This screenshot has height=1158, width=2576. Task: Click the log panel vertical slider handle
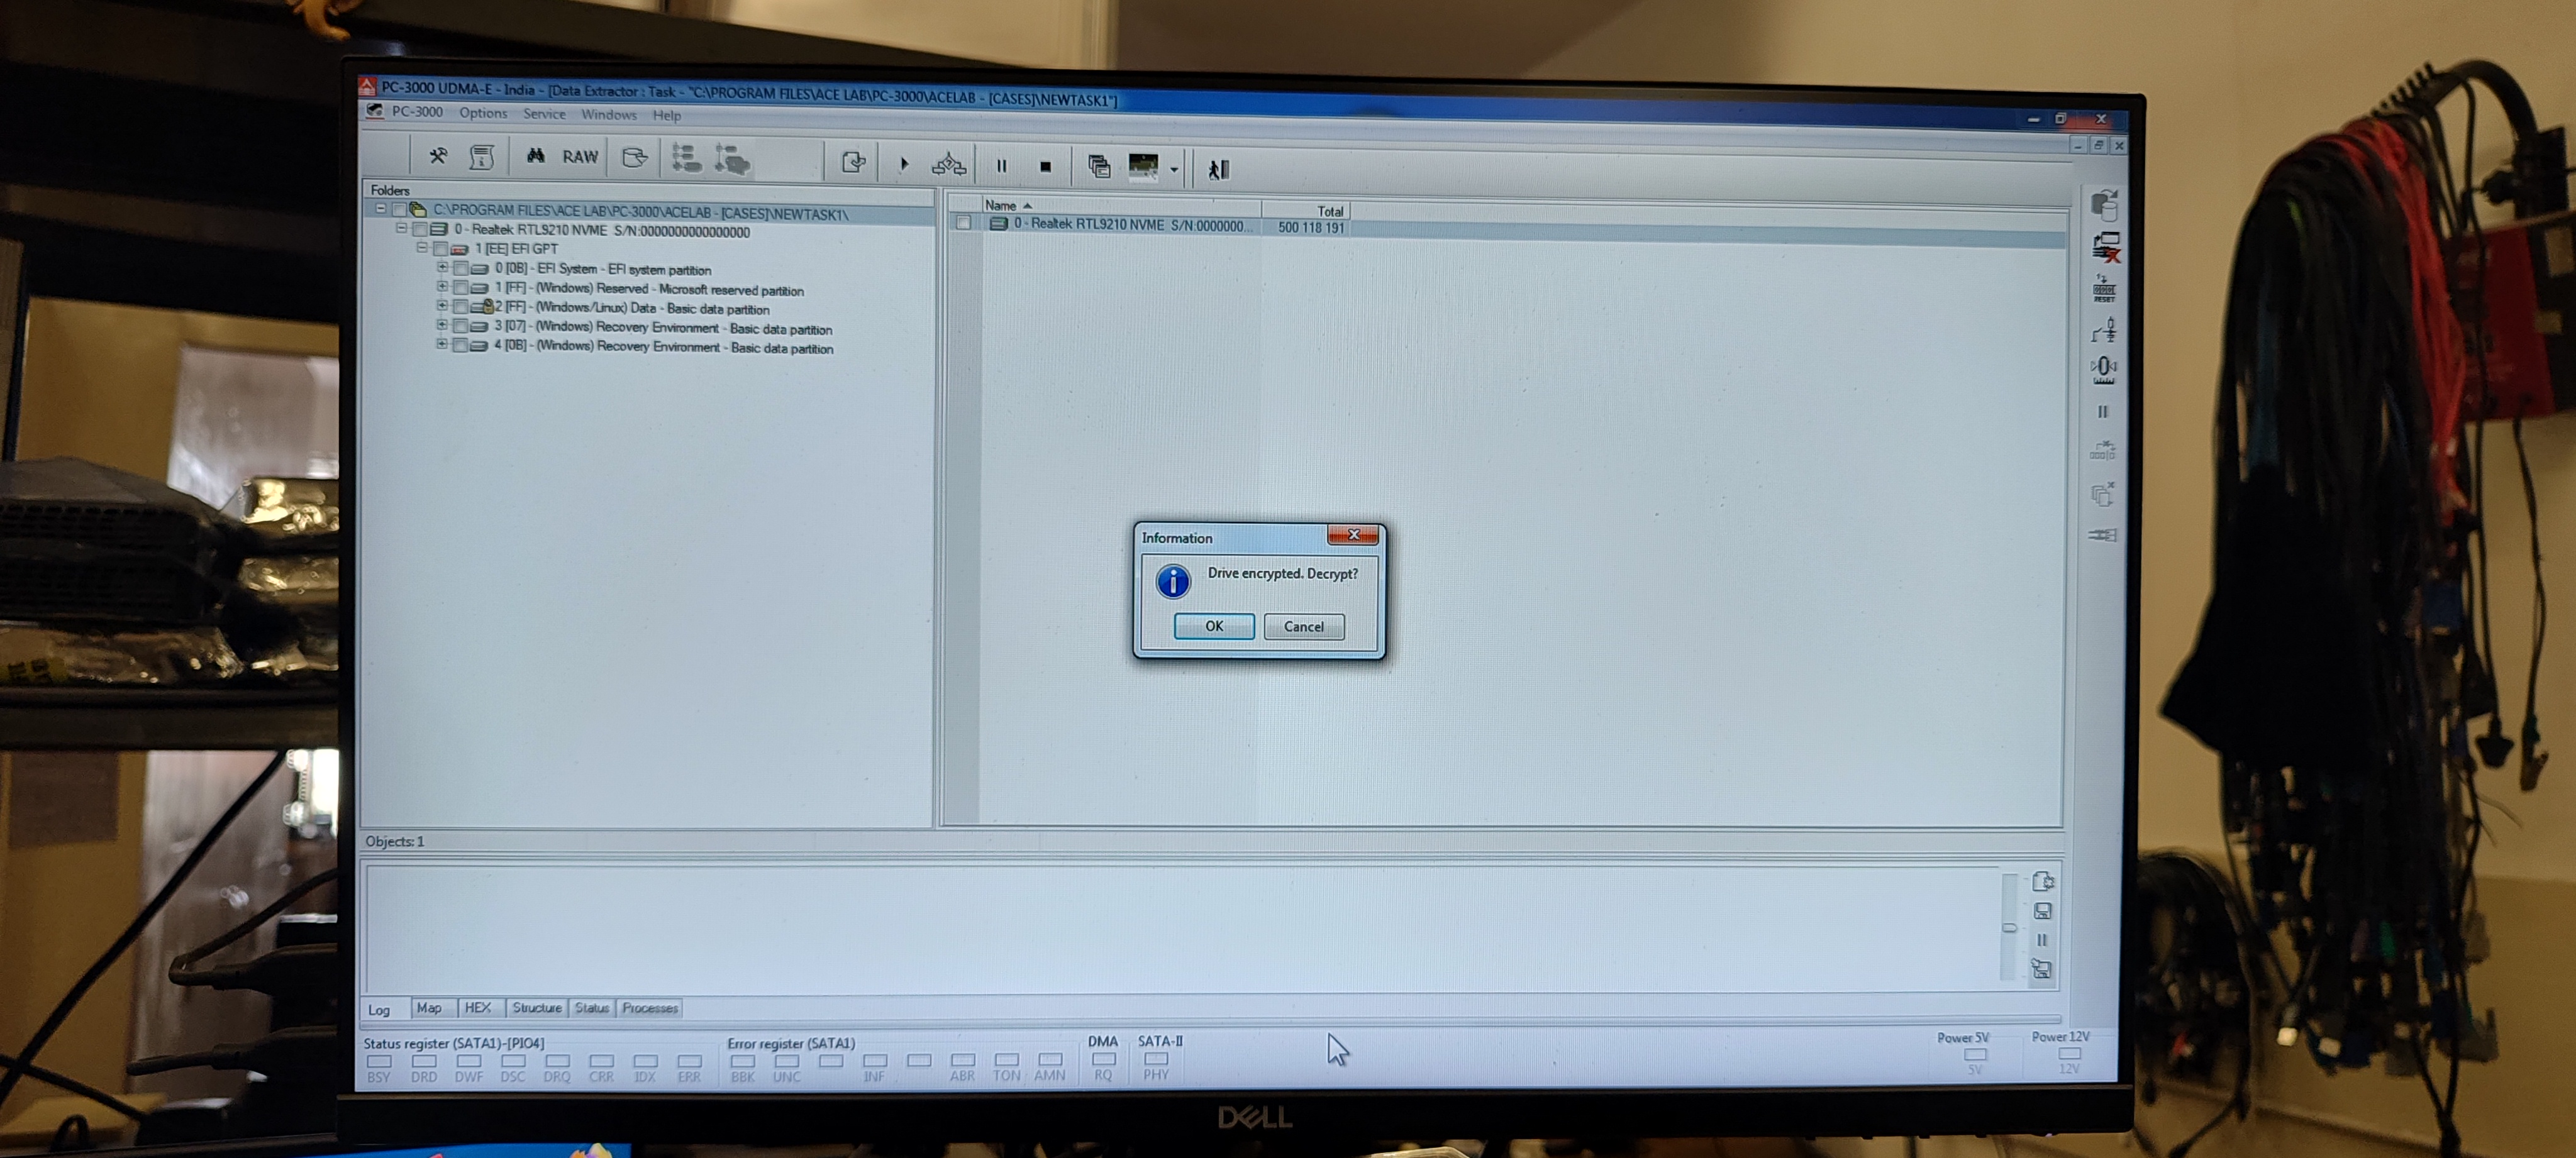point(2009,928)
